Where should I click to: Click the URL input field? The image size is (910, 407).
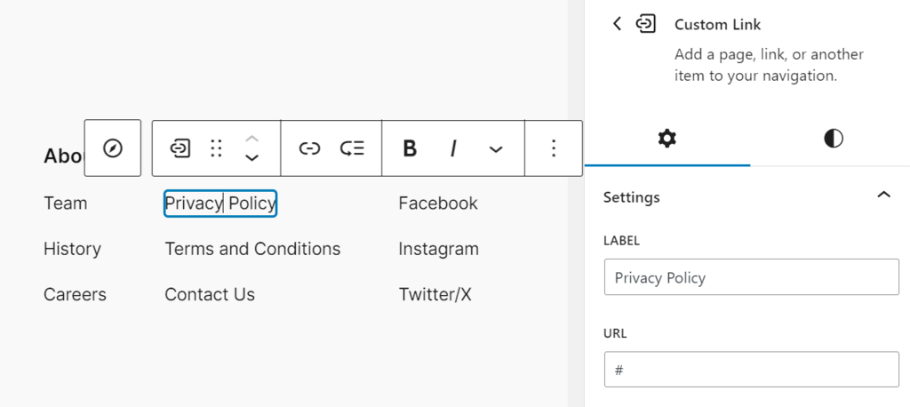pos(751,369)
